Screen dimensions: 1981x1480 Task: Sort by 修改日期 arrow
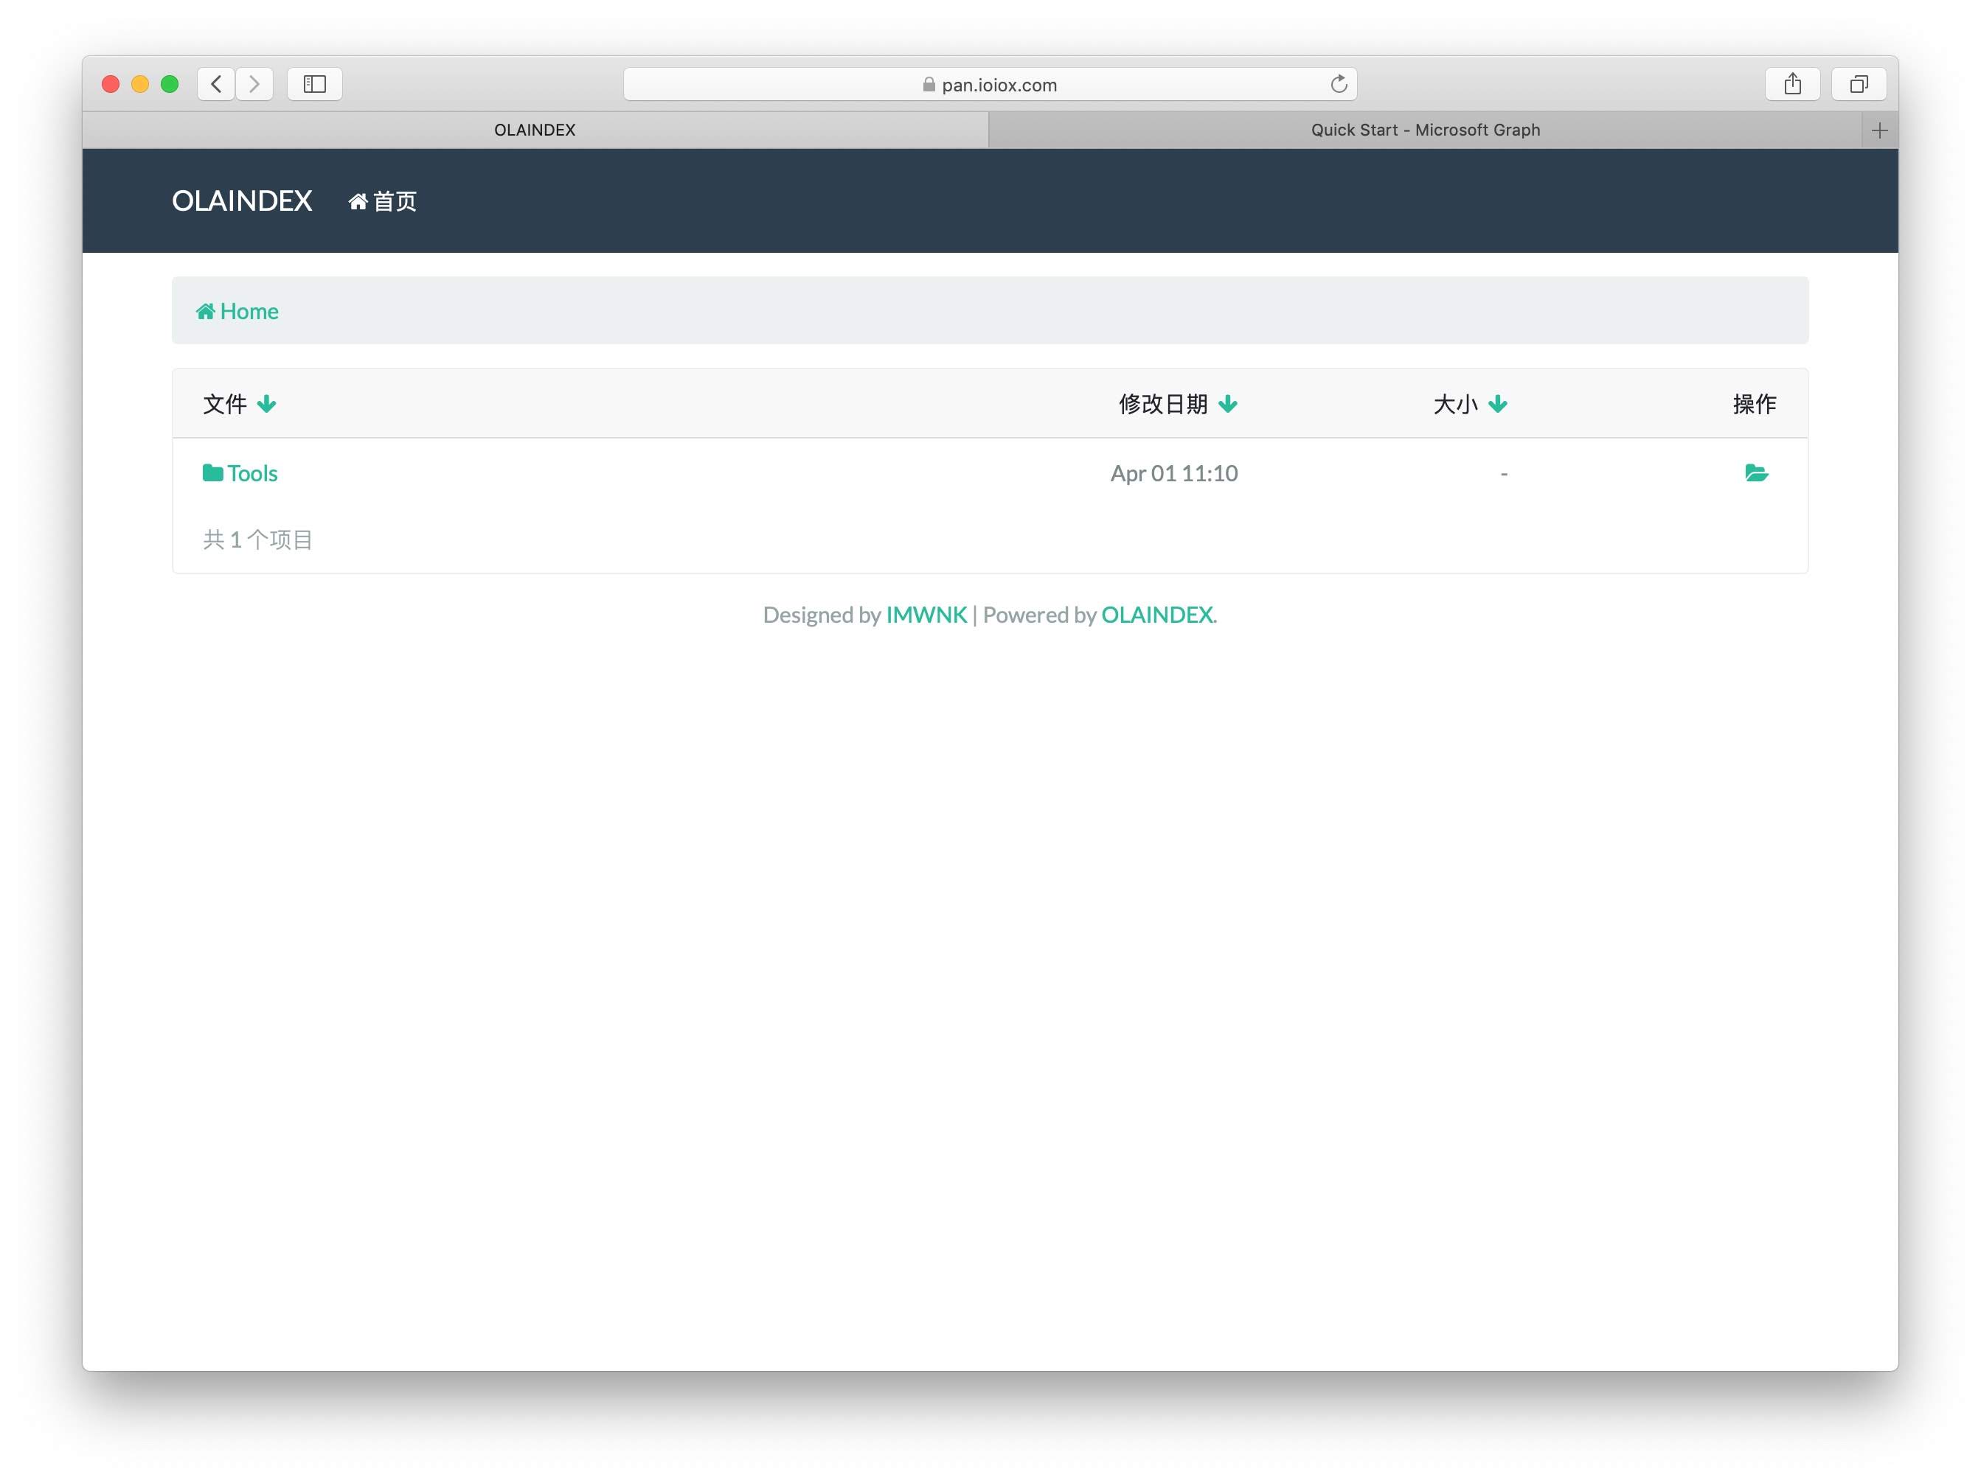(1228, 405)
